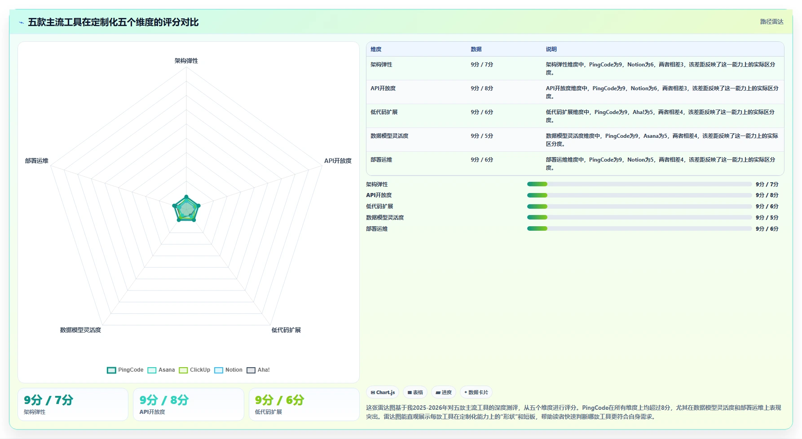Open the 9分 / 7分 架构弹性 data card
802x439 pixels.
tap(73, 404)
